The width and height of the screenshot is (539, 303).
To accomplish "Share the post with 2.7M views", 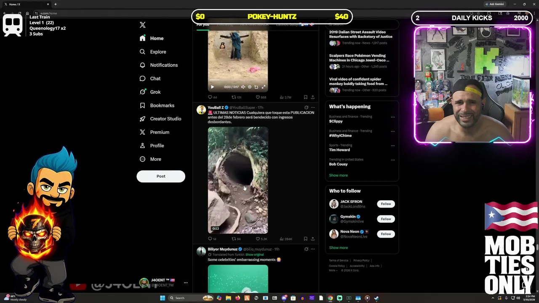I will coord(312,97).
